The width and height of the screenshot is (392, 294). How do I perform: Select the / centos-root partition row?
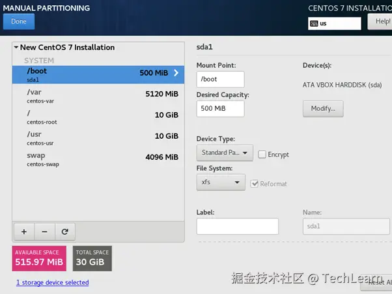coord(98,117)
